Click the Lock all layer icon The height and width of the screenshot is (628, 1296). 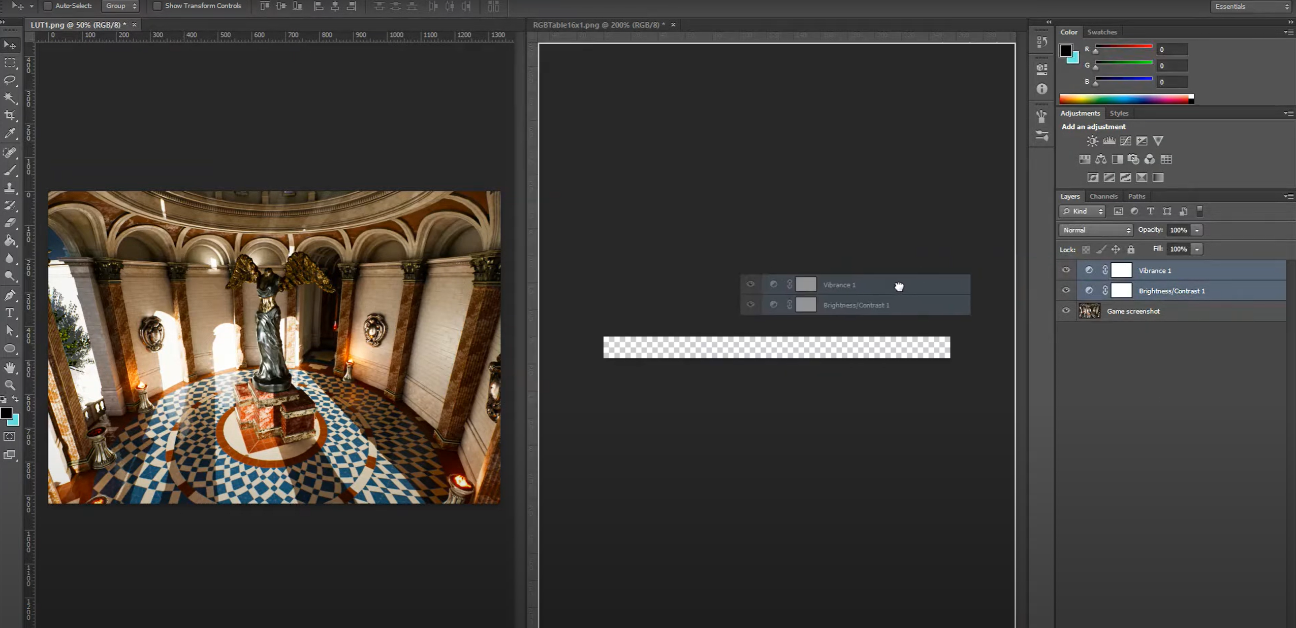(1131, 249)
